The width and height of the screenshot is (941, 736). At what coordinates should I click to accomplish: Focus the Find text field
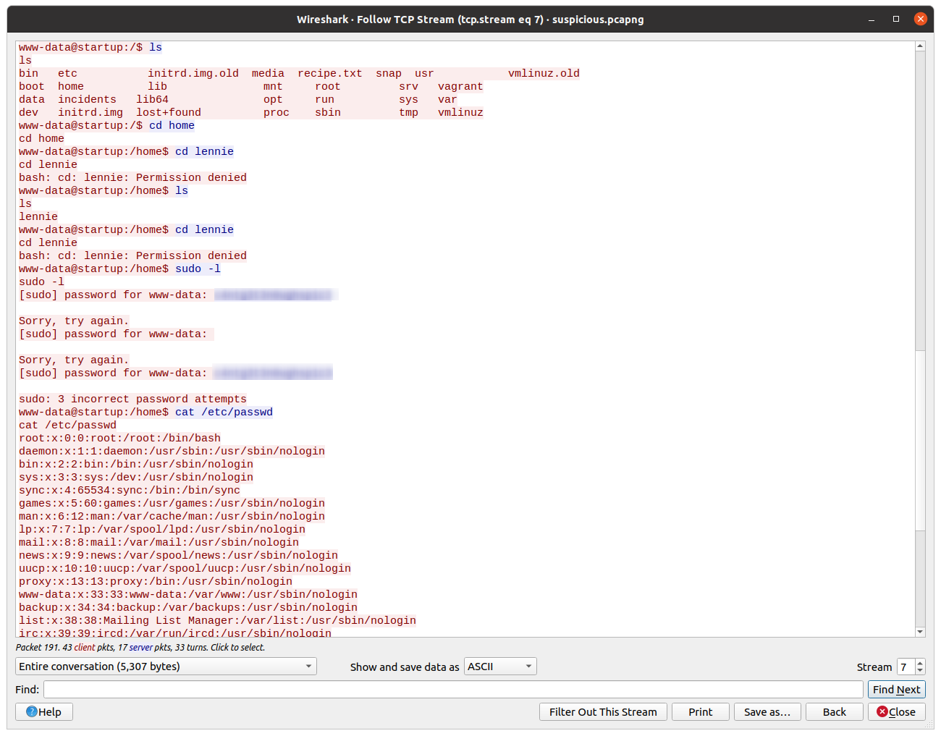tap(453, 689)
